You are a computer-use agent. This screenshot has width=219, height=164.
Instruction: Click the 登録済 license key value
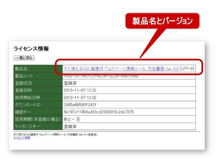coord(72,126)
